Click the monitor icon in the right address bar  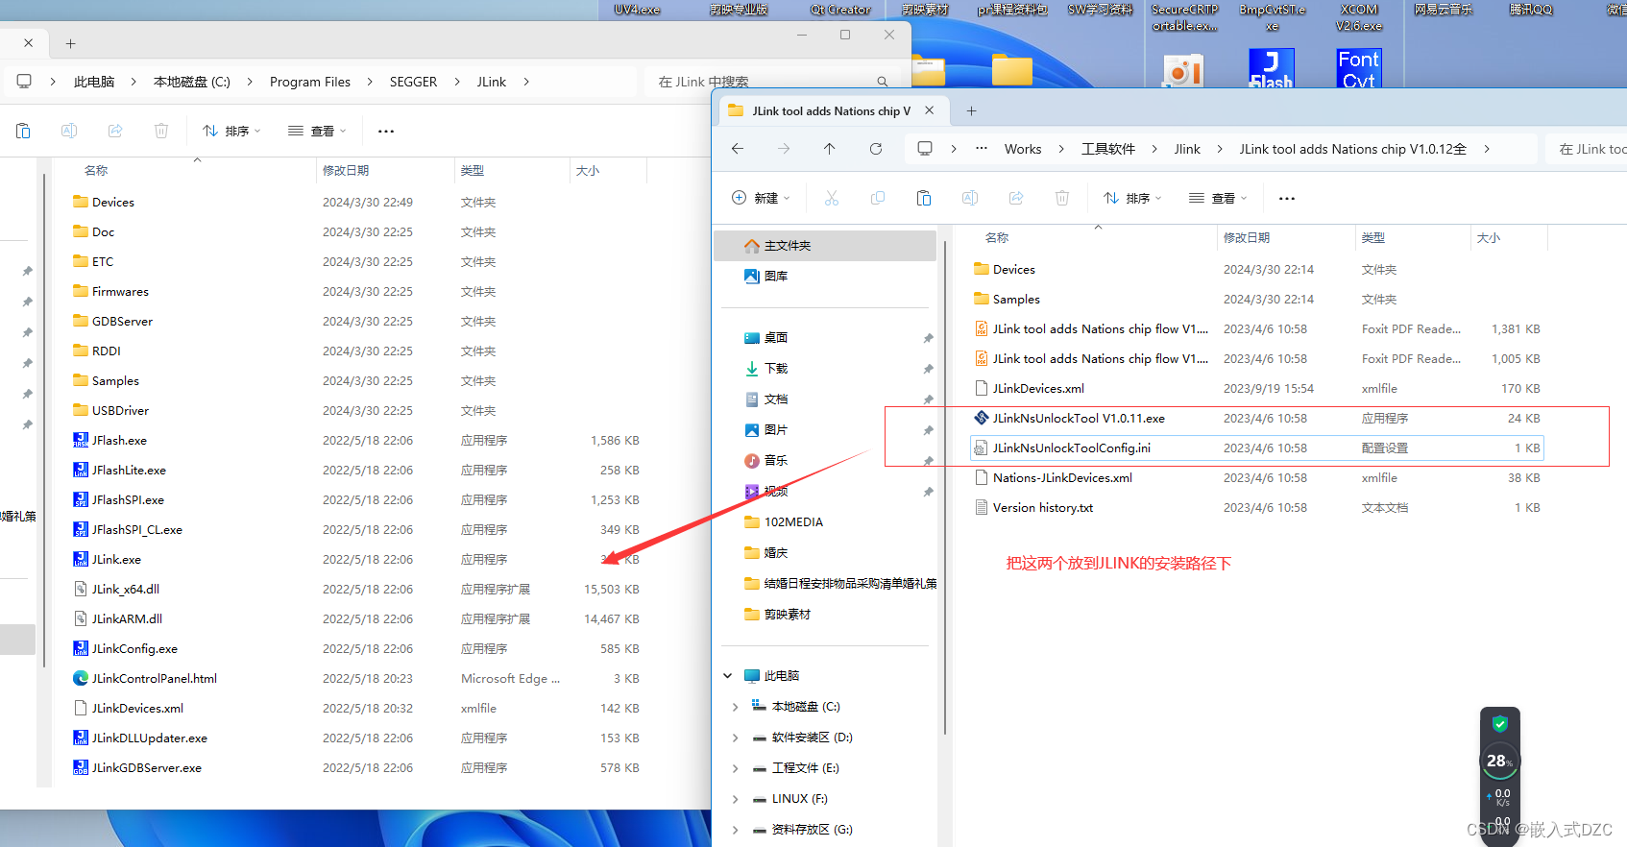925,149
